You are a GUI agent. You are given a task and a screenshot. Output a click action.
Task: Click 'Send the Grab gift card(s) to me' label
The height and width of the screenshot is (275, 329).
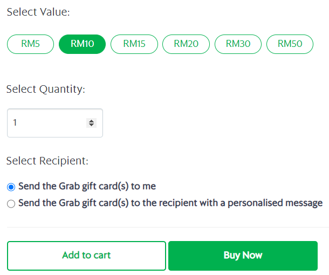coord(87,187)
